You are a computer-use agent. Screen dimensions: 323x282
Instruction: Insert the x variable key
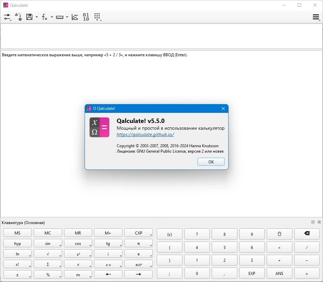click(78, 264)
